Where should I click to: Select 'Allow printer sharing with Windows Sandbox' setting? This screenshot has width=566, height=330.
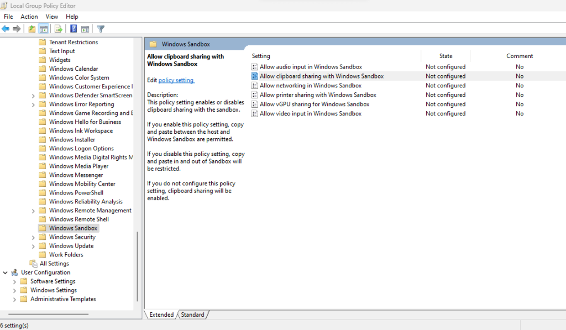click(318, 95)
